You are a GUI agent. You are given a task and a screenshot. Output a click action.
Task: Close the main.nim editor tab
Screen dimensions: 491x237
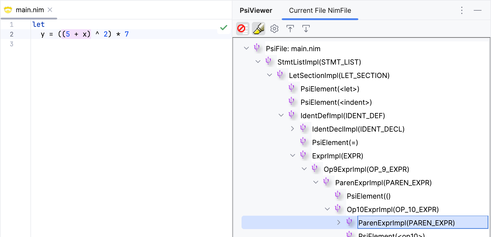pos(50,10)
